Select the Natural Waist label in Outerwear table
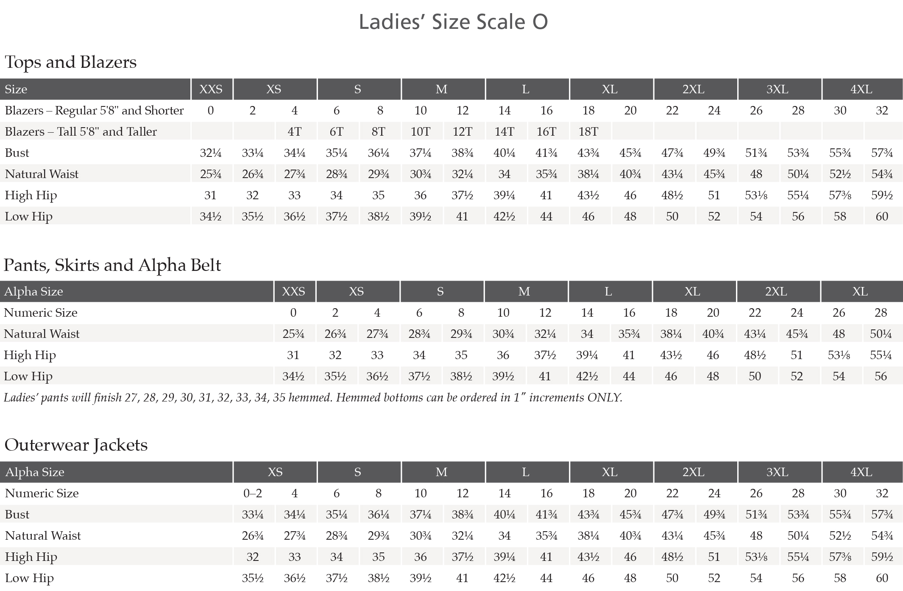 43,535
